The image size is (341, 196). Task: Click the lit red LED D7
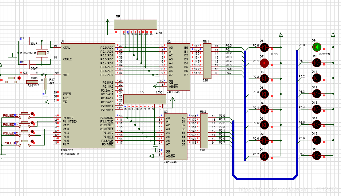265,63
